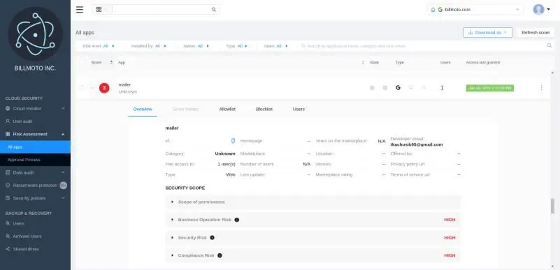Open the billmoto.com domain dropdown
This screenshot has width=560, height=270.
[x=475, y=10]
